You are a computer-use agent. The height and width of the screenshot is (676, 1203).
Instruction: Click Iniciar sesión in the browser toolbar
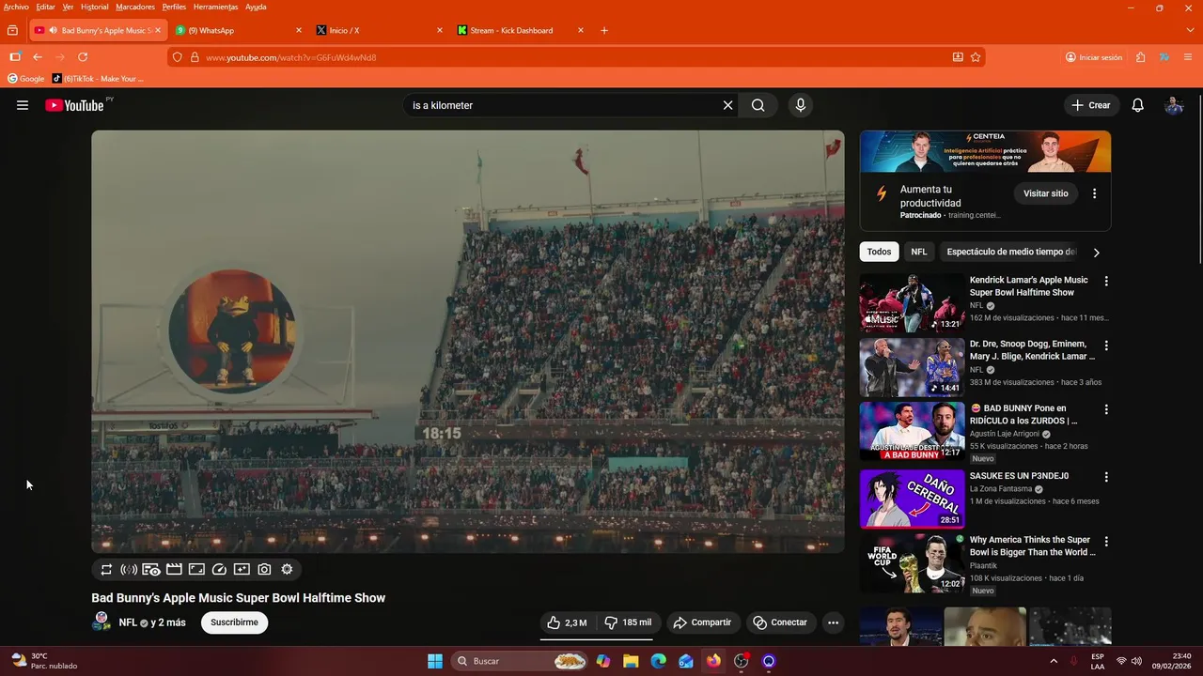1094,57
